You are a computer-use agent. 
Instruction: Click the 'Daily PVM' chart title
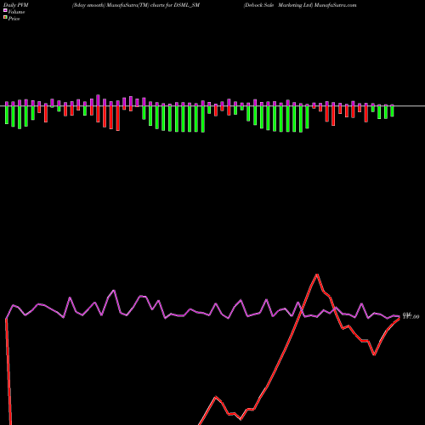pyautogui.click(x=16, y=5)
